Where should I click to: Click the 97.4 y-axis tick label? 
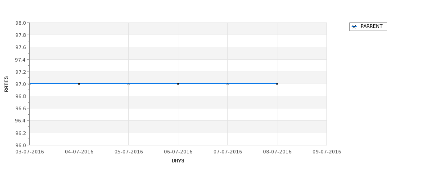tap(20, 60)
